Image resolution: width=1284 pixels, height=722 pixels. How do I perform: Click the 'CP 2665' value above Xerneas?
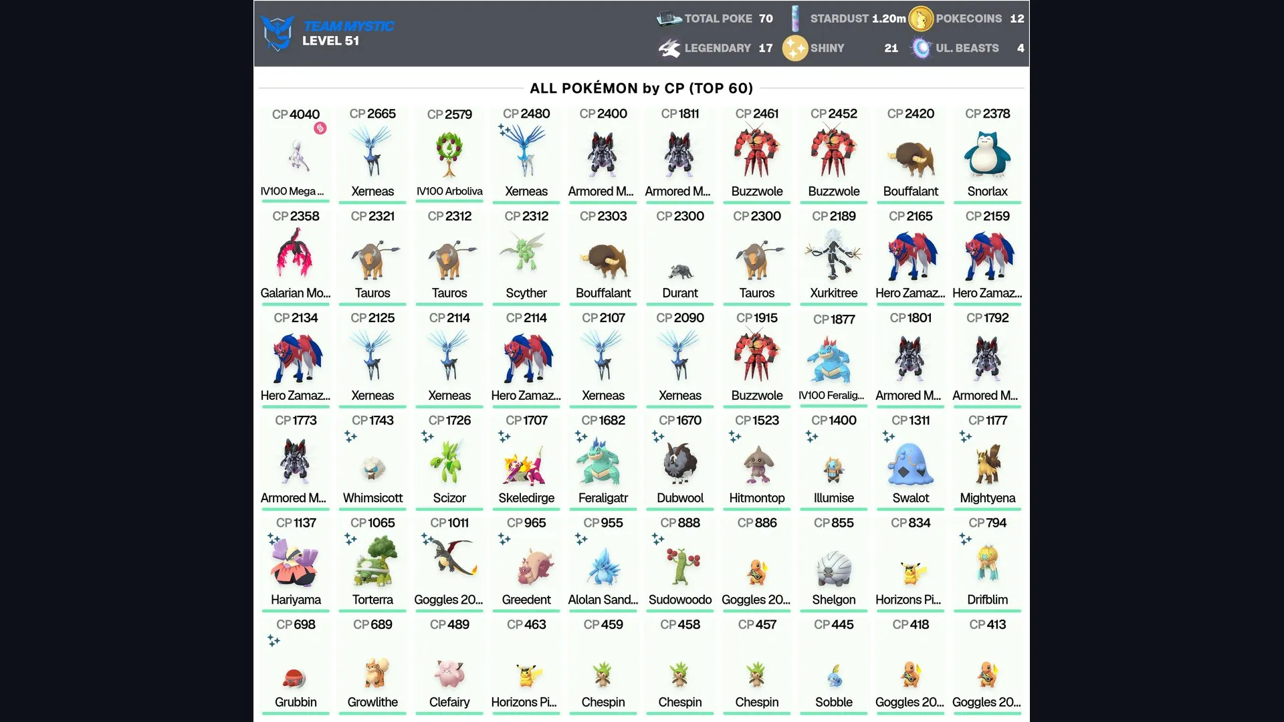click(372, 114)
